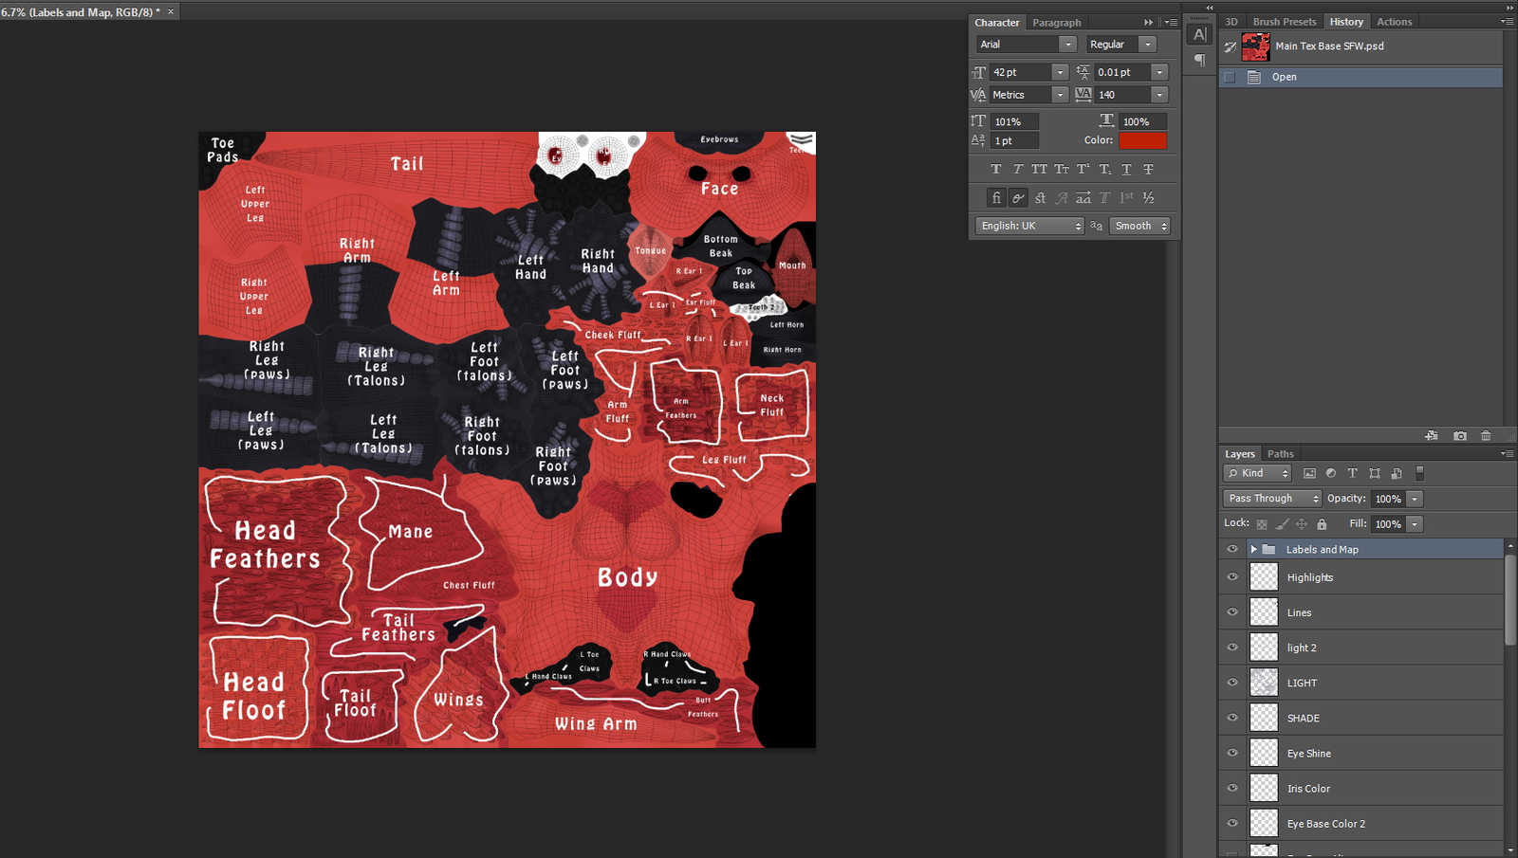Create new document from current state
Image resolution: width=1518 pixels, height=858 pixels.
(1431, 436)
